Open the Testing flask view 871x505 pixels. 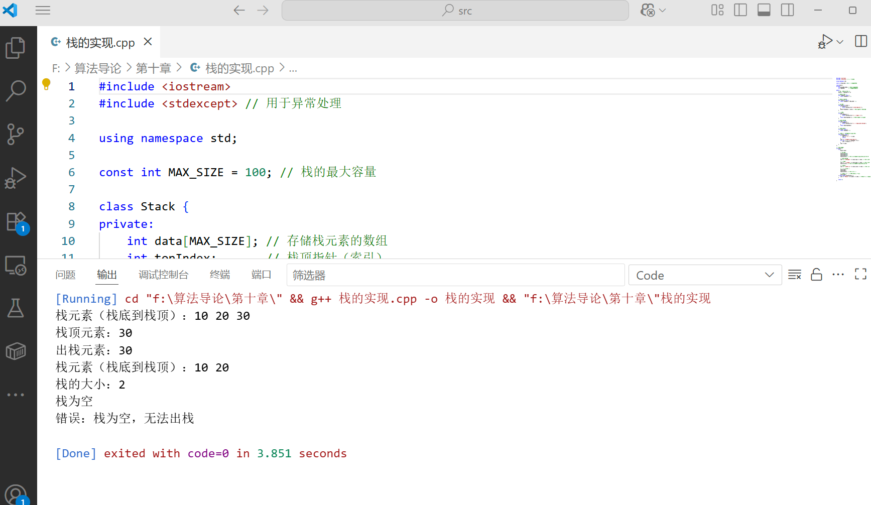16,308
